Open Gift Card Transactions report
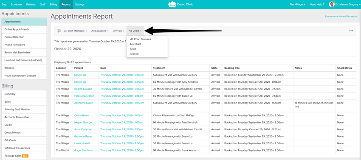The height and width of the screenshot is (160, 361). tap(24, 148)
